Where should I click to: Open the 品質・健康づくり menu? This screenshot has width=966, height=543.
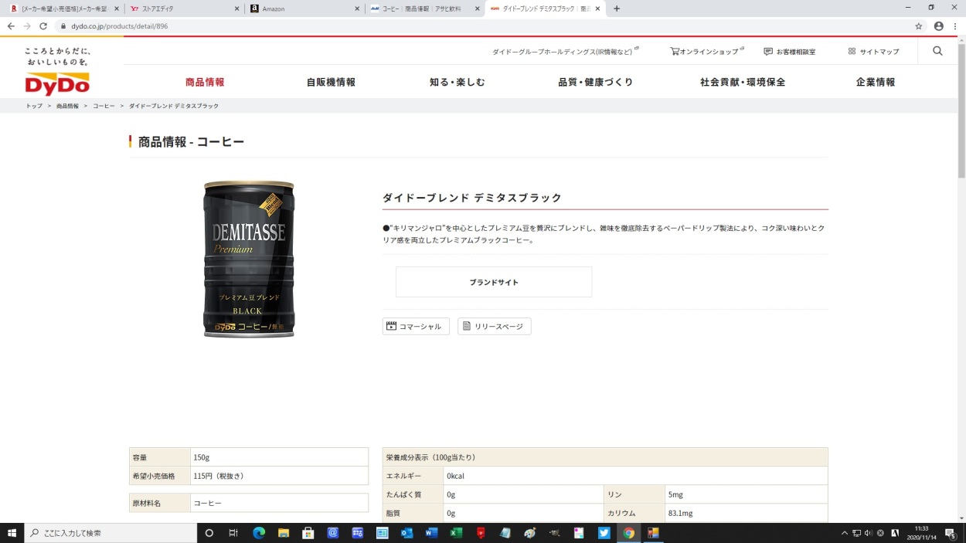click(595, 82)
